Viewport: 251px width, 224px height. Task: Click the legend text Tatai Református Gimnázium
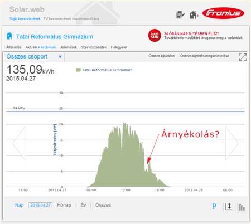click(107, 70)
